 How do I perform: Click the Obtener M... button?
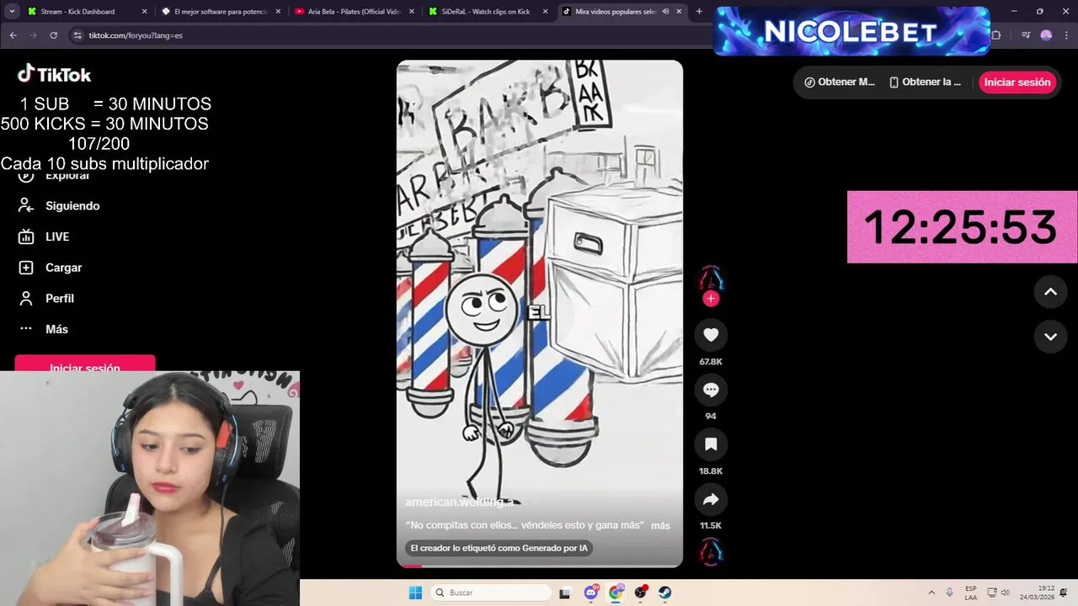tap(840, 82)
